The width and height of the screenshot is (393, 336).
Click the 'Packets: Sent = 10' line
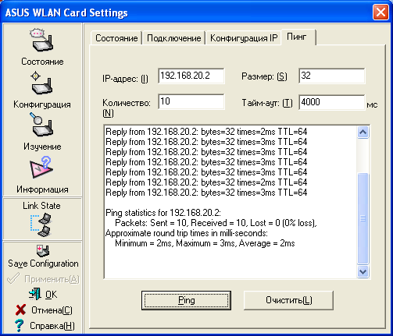pos(216,223)
